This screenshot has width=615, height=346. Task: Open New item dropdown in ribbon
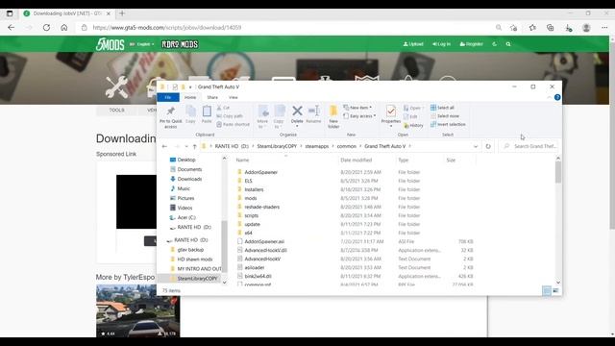click(357, 108)
